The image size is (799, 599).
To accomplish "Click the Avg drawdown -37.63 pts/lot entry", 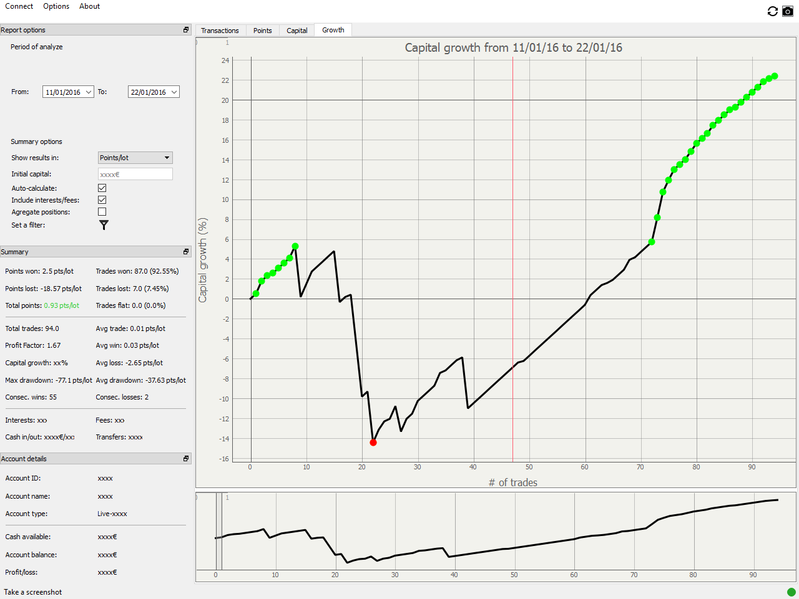I will [x=141, y=380].
